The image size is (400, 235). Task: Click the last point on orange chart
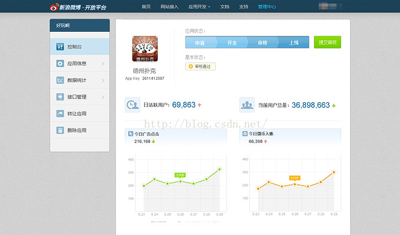[x=334, y=172]
